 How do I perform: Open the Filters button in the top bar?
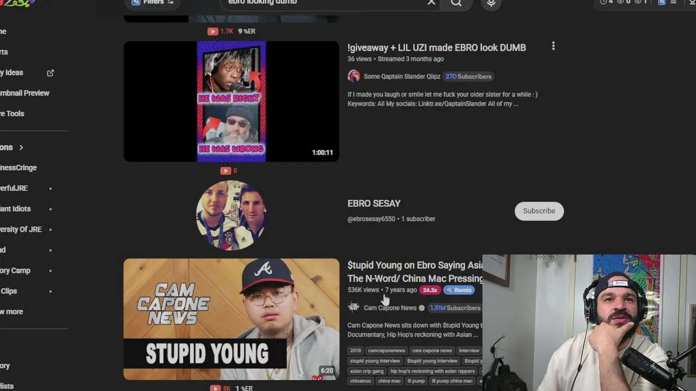(152, 3)
